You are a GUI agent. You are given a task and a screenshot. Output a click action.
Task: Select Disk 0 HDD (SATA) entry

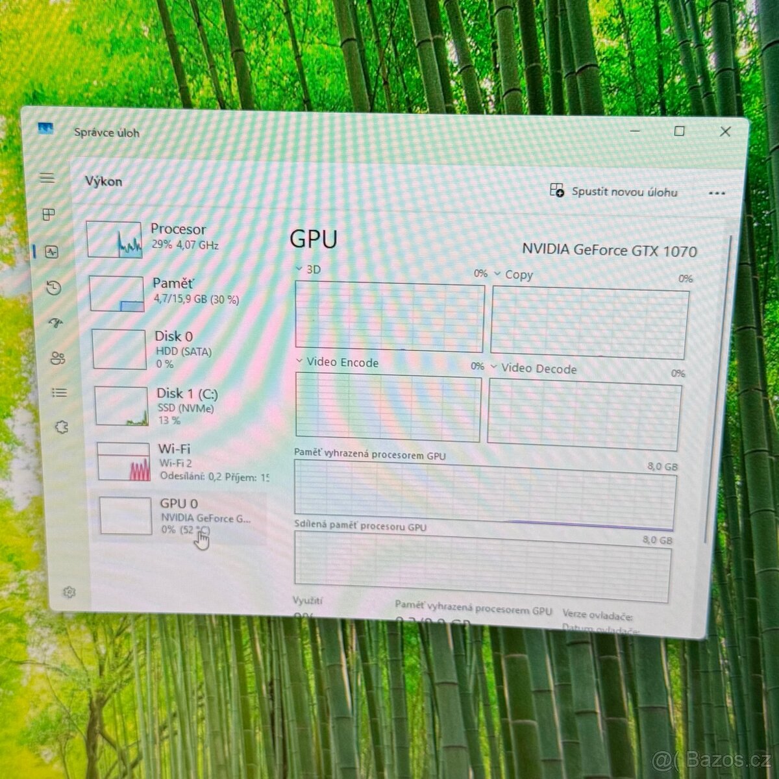(x=179, y=349)
